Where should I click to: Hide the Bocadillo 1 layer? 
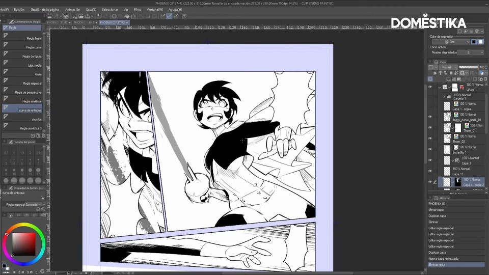430,149
